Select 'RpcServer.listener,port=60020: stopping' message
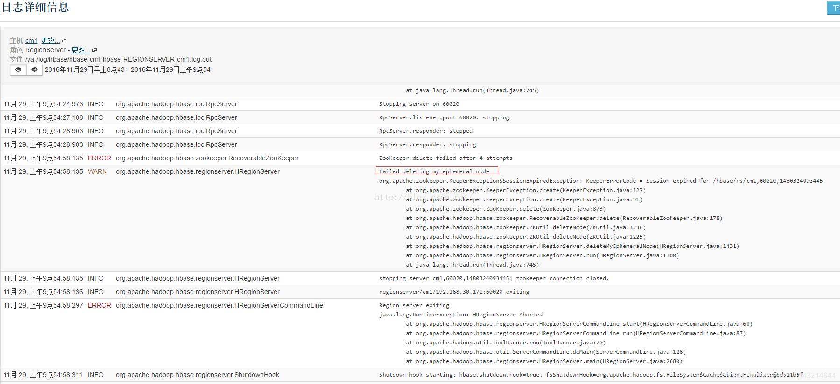The image size is (840, 384). coord(444,118)
